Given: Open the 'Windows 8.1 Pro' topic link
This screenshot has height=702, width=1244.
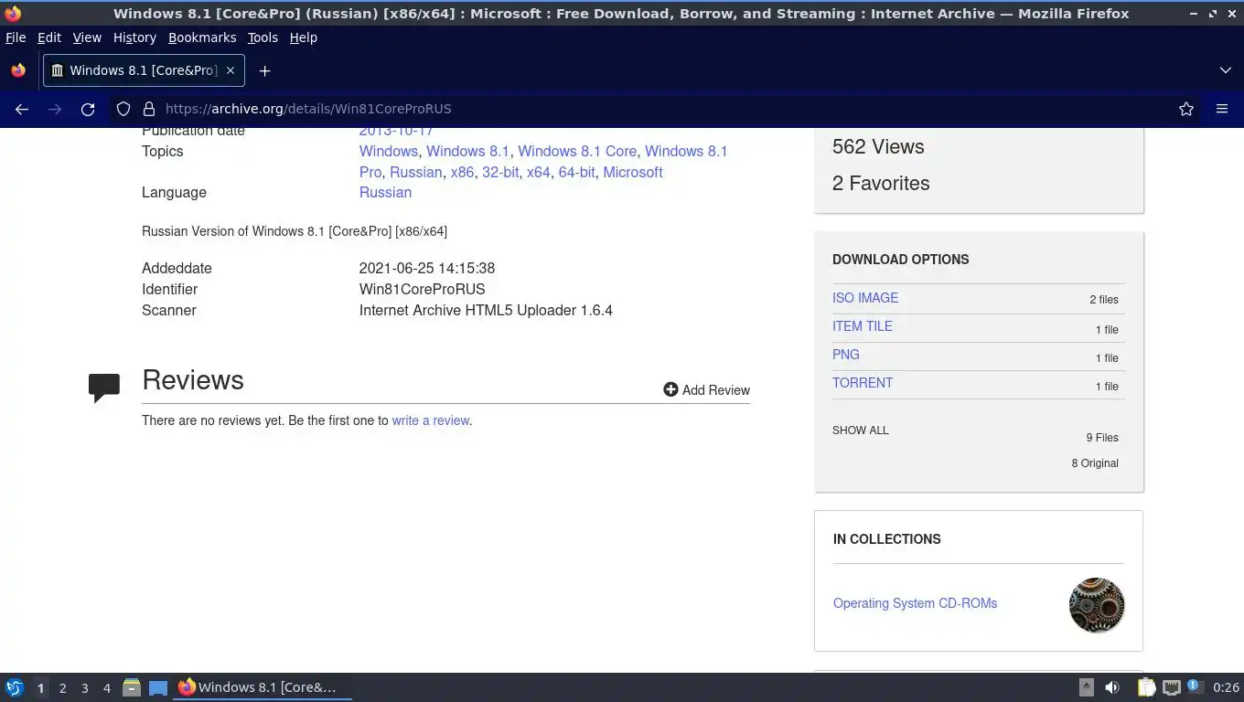Looking at the screenshot, I should [x=686, y=151].
